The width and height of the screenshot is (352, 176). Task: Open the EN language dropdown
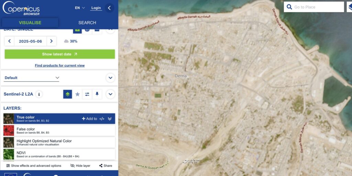click(80, 8)
